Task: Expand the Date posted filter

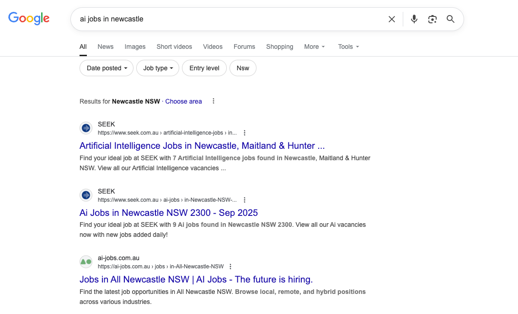Action: [107, 68]
